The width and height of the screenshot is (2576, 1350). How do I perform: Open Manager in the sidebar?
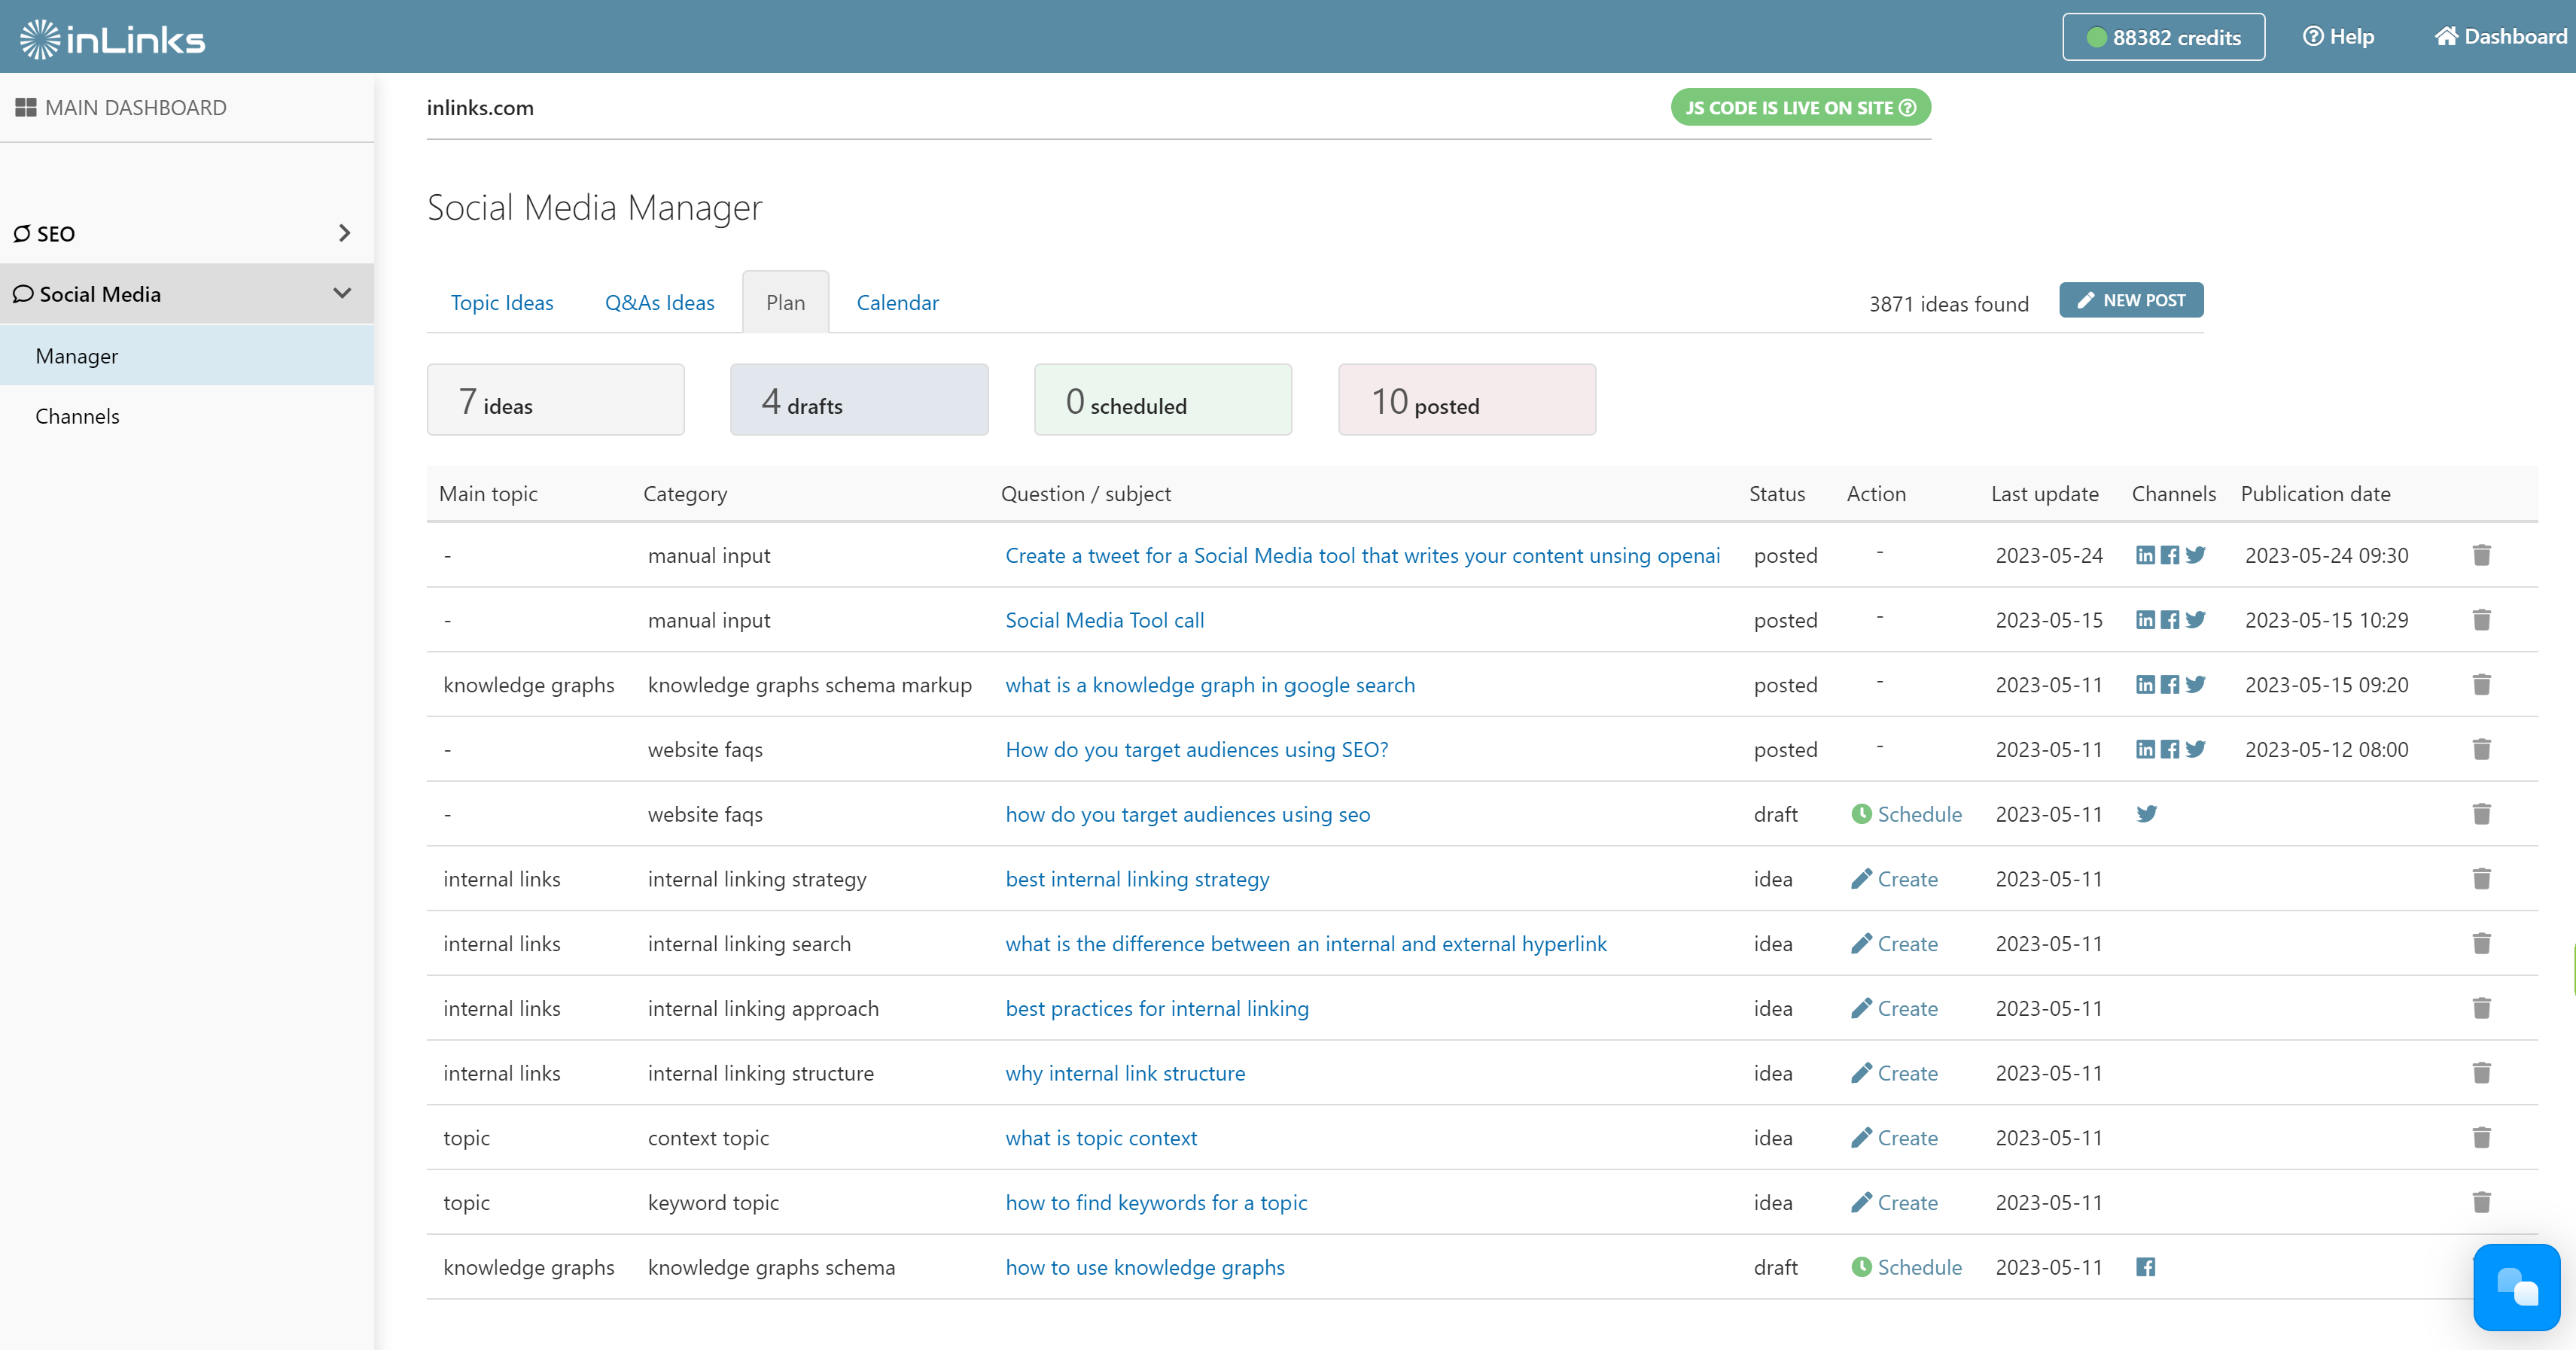pyautogui.click(x=187, y=356)
